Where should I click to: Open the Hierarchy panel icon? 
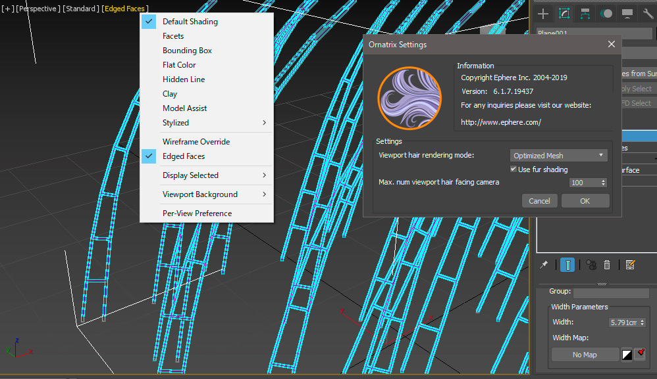[585, 14]
